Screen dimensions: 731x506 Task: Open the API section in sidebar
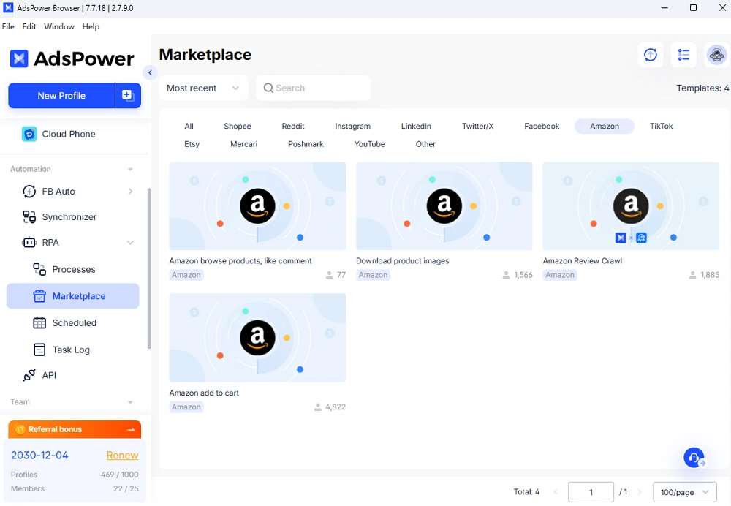[49, 375]
